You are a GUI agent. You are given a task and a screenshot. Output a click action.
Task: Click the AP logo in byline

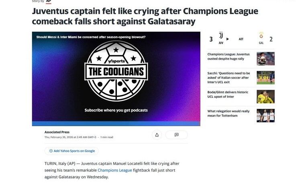(x=49, y=1)
